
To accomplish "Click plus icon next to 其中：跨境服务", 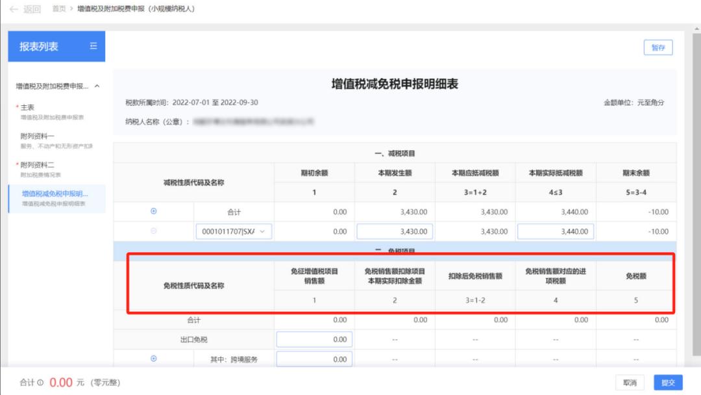I will [154, 359].
